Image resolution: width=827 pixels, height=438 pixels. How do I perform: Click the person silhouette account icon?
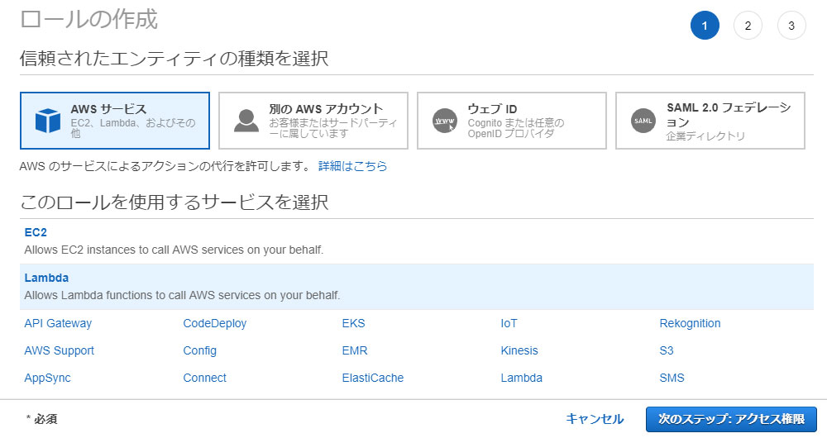[246, 121]
